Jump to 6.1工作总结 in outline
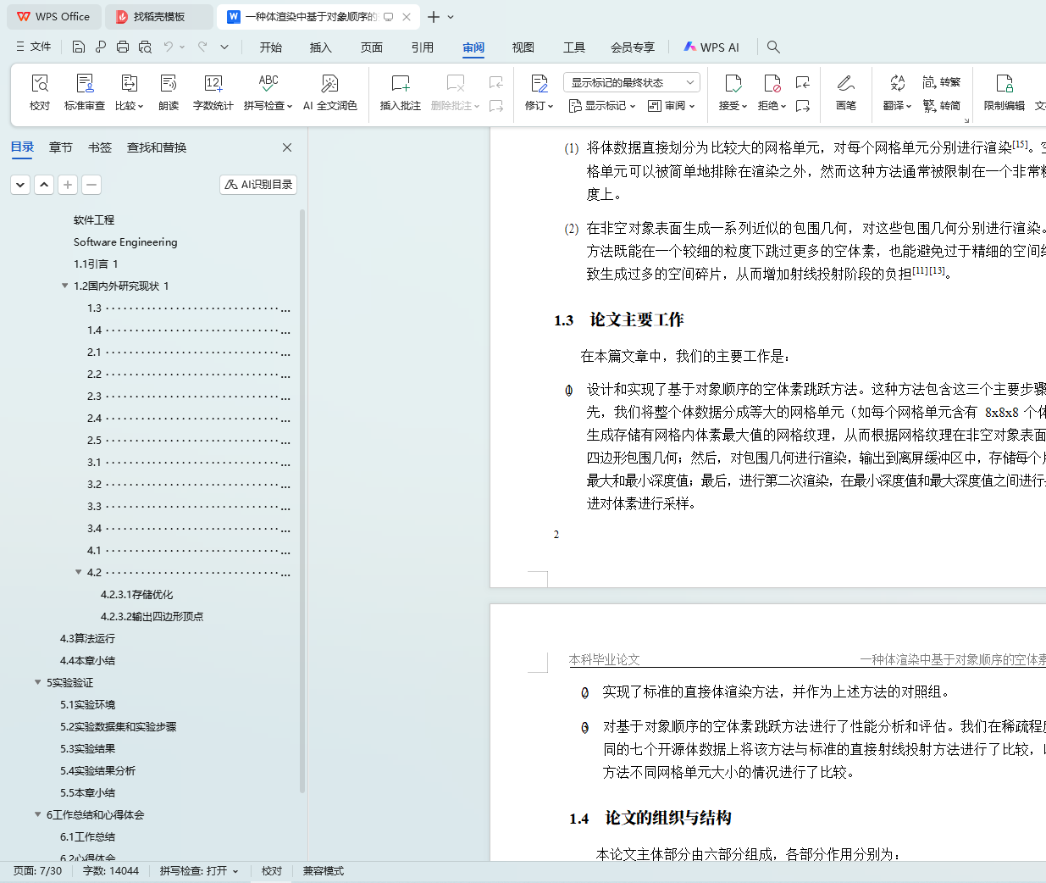This screenshot has width=1046, height=883. tap(87, 836)
